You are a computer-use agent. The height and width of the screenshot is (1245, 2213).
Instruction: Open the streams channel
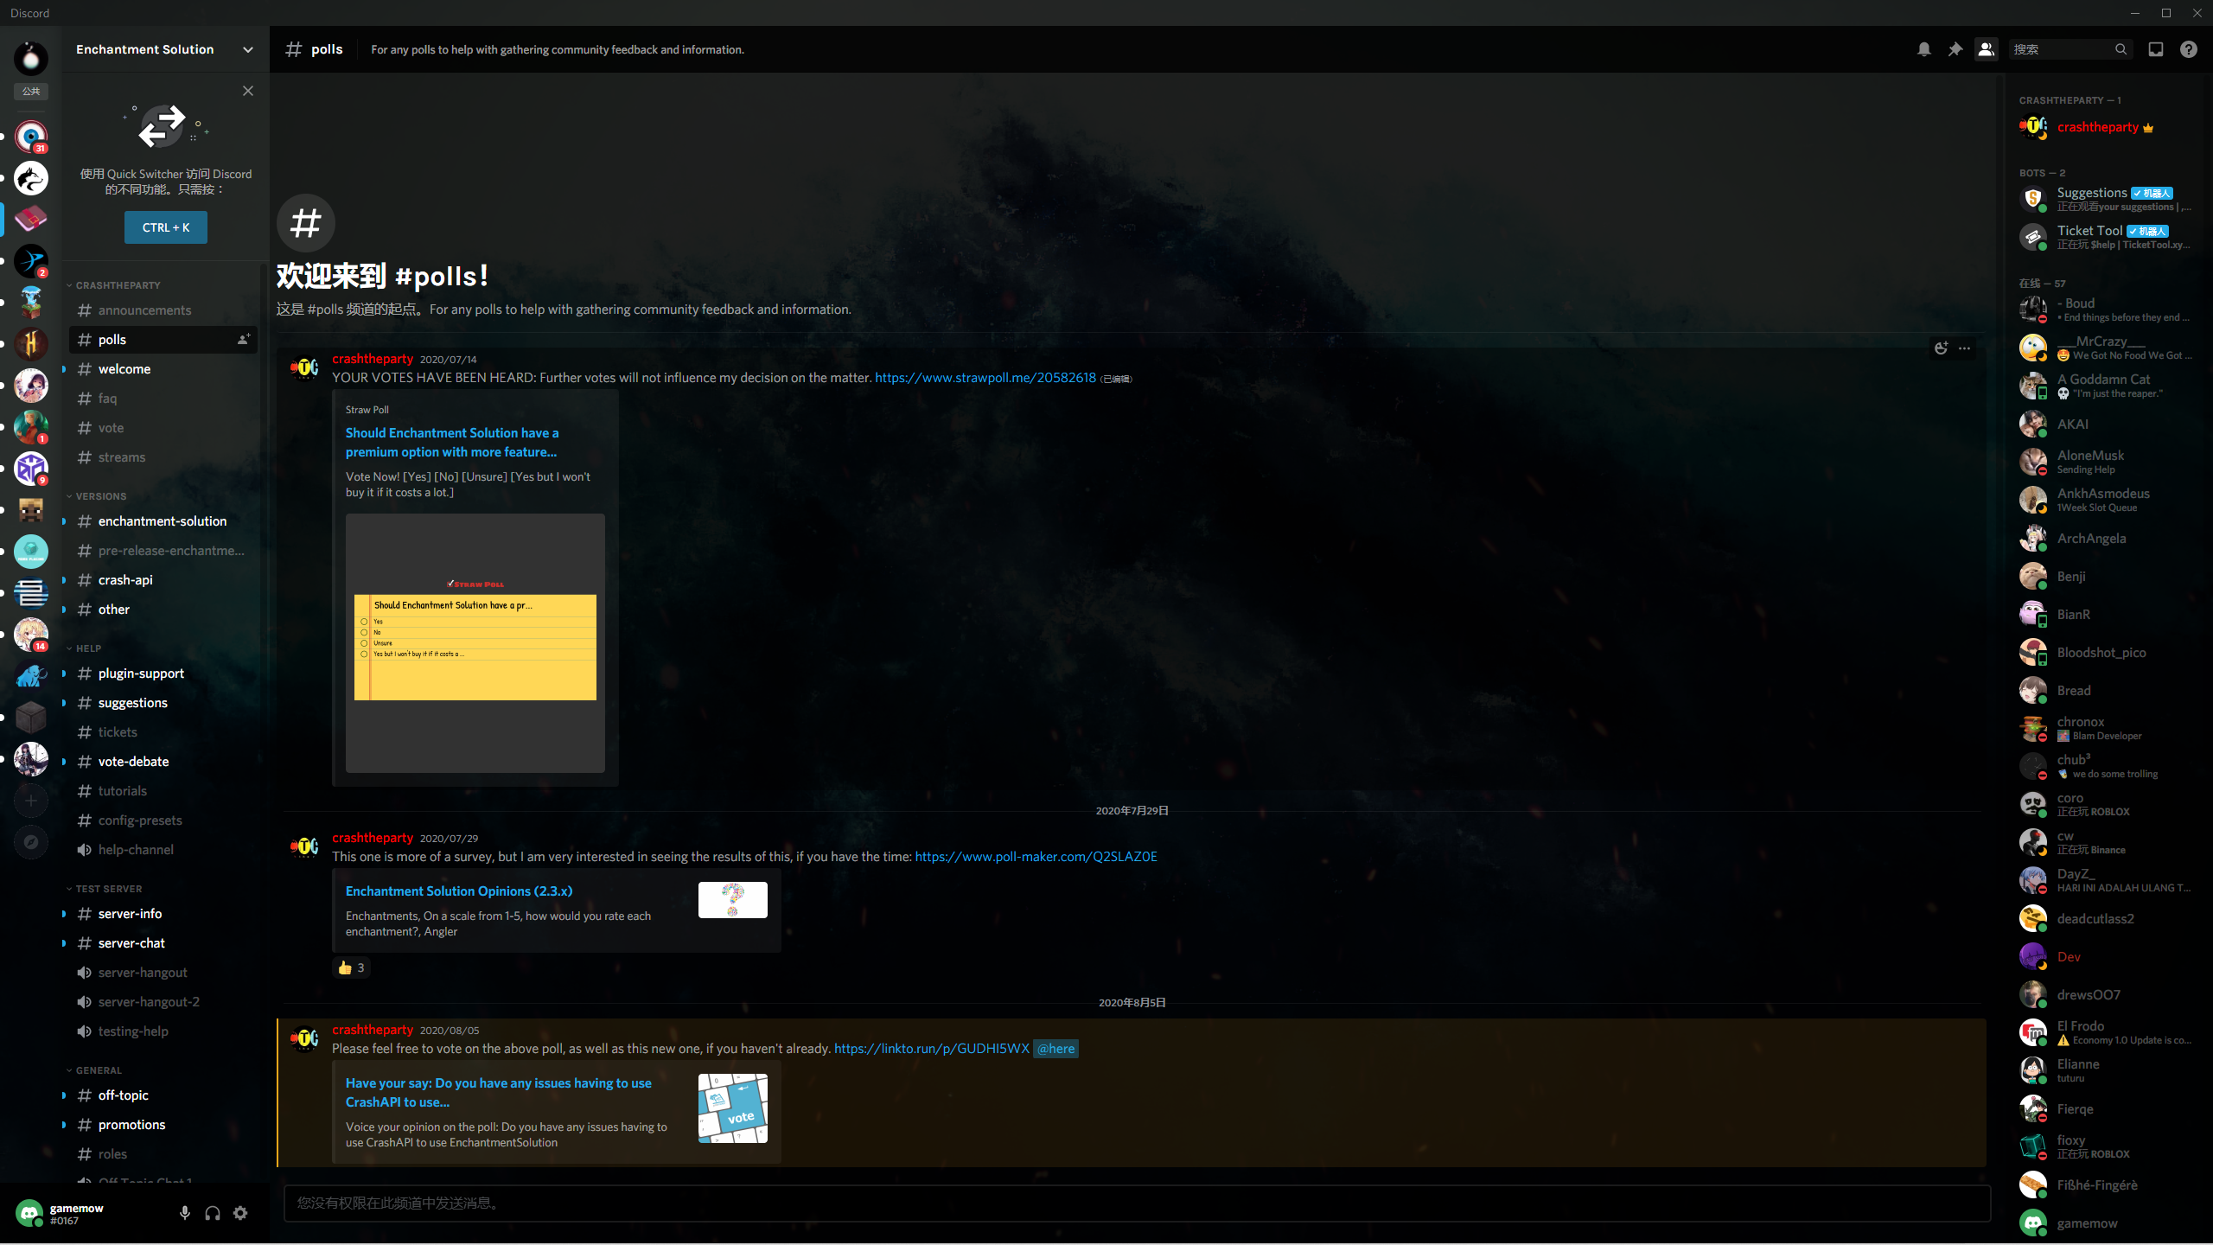(x=163, y=457)
